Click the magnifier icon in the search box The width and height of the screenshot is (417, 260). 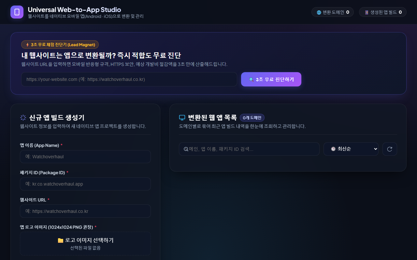[x=186, y=149]
